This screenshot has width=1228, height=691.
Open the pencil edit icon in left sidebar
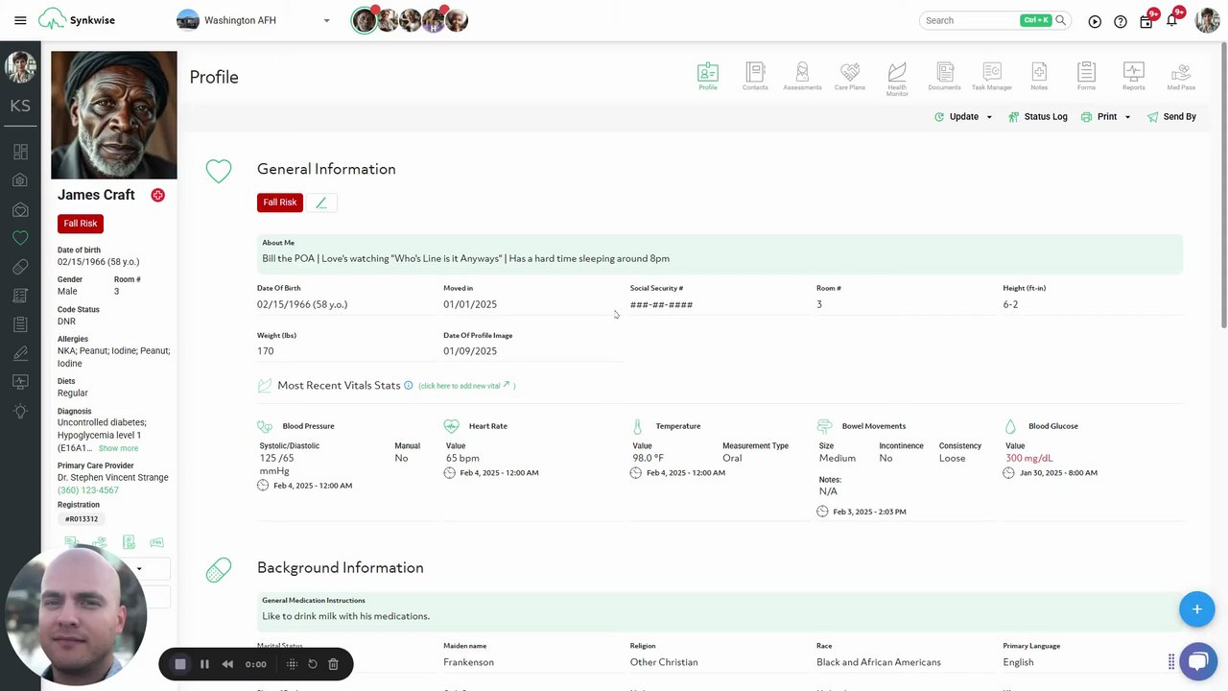click(x=20, y=353)
